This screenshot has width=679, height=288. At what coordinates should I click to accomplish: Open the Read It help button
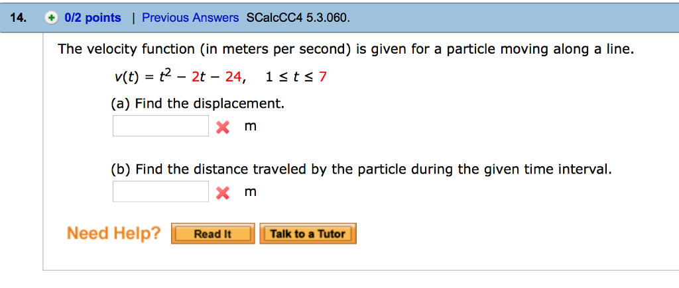213,234
